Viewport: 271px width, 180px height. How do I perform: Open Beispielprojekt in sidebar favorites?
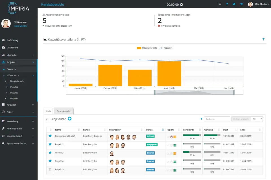pyautogui.click(x=17, y=81)
